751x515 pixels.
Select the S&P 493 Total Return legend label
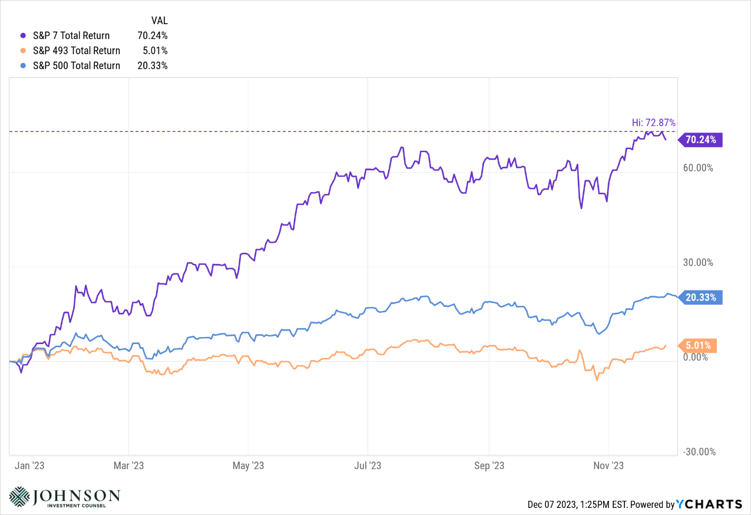coord(77,51)
